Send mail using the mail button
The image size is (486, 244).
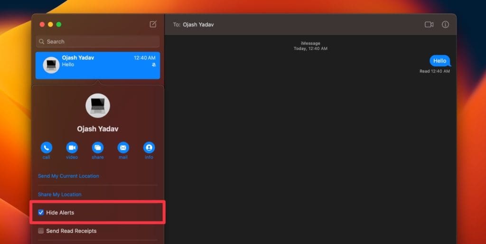click(123, 148)
